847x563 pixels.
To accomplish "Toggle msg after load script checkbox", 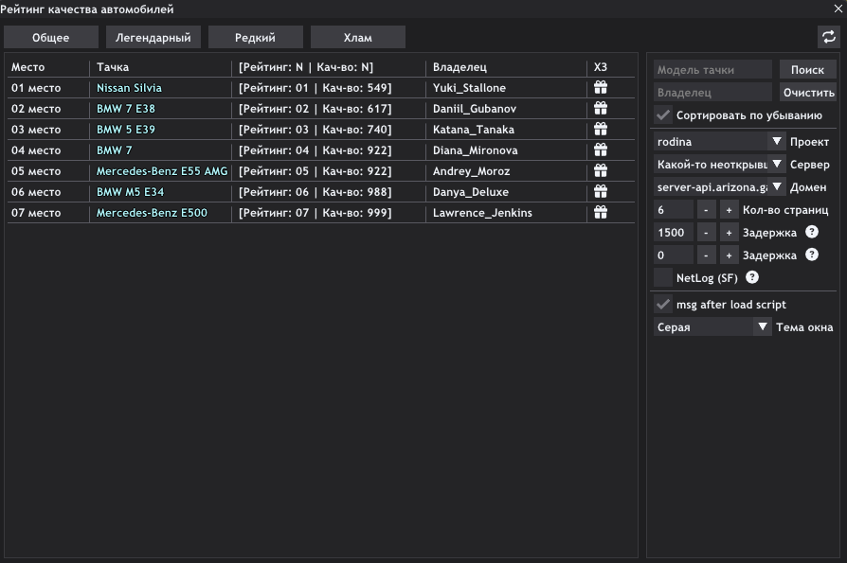I will pyautogui.click(x=663, y=304).
